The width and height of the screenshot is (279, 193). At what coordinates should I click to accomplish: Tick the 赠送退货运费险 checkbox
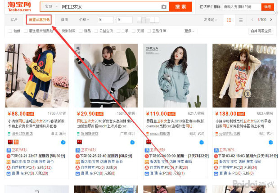(26, 31)
